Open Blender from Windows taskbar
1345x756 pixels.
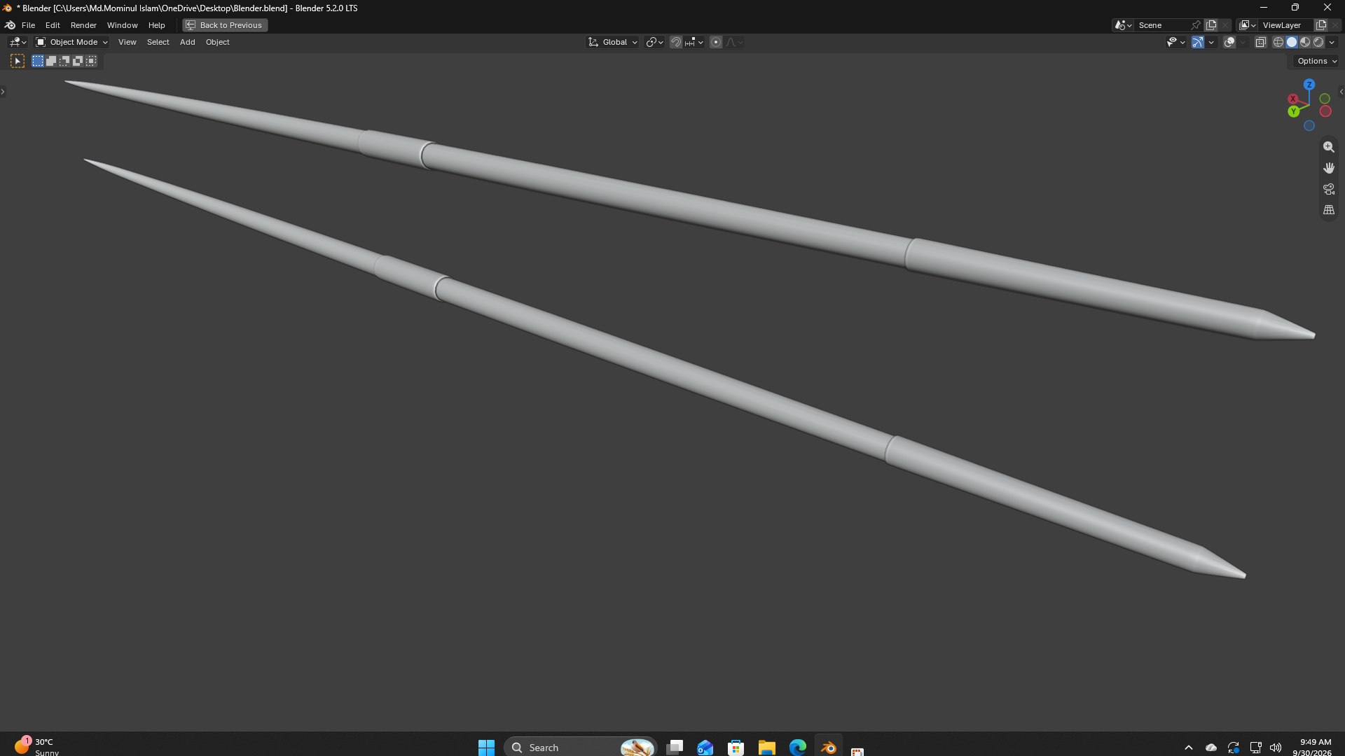(x=828, y=748)
